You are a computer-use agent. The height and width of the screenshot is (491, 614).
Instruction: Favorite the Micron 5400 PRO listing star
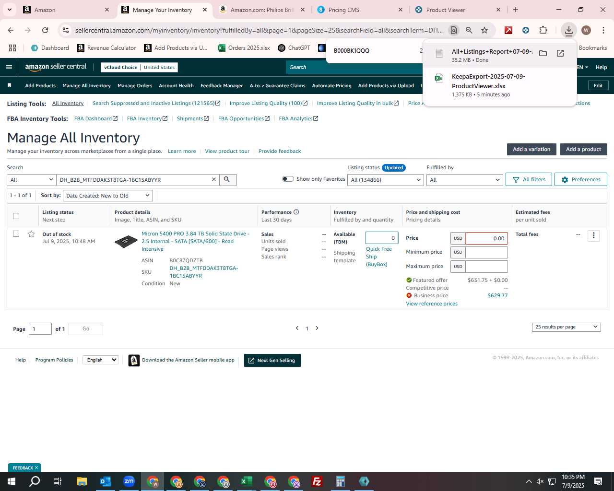tap(31, 234)
